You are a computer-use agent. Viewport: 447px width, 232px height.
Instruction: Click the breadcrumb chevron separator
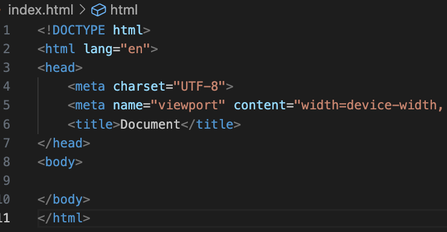click(82, 10)
